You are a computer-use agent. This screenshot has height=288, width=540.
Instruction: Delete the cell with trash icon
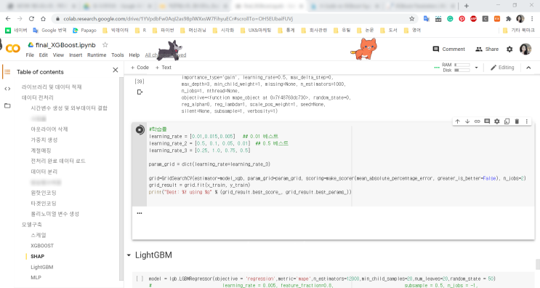pos(517,121)
